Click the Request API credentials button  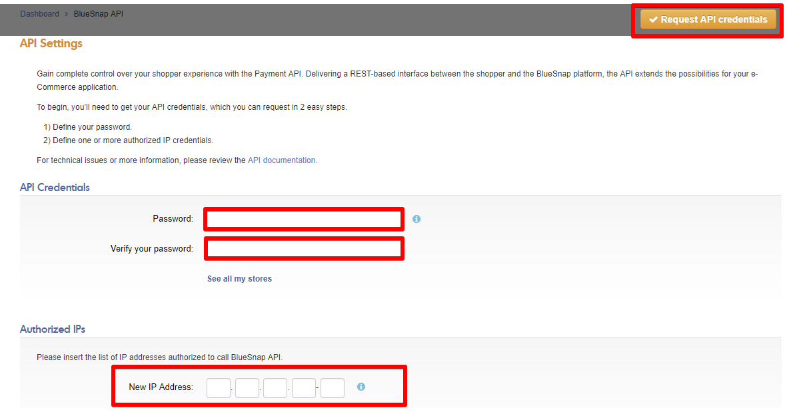(708, 19)
